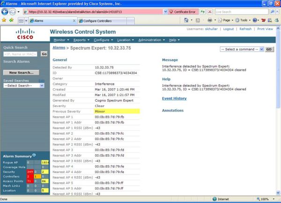
Task: Click the page scrollbar down arrow
Action: tap(278, 193)
